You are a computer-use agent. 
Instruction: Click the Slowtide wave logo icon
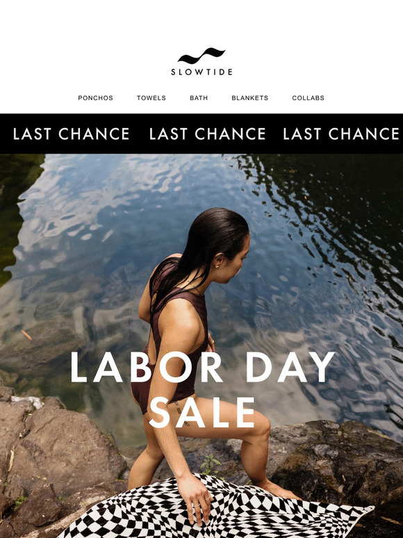click(201, 56)
